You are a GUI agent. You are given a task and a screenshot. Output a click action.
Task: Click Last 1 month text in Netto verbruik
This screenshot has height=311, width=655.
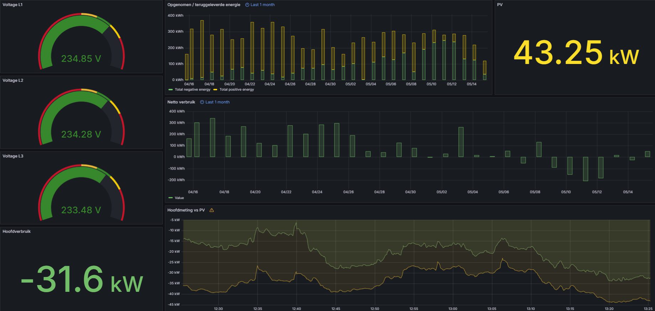218,102
